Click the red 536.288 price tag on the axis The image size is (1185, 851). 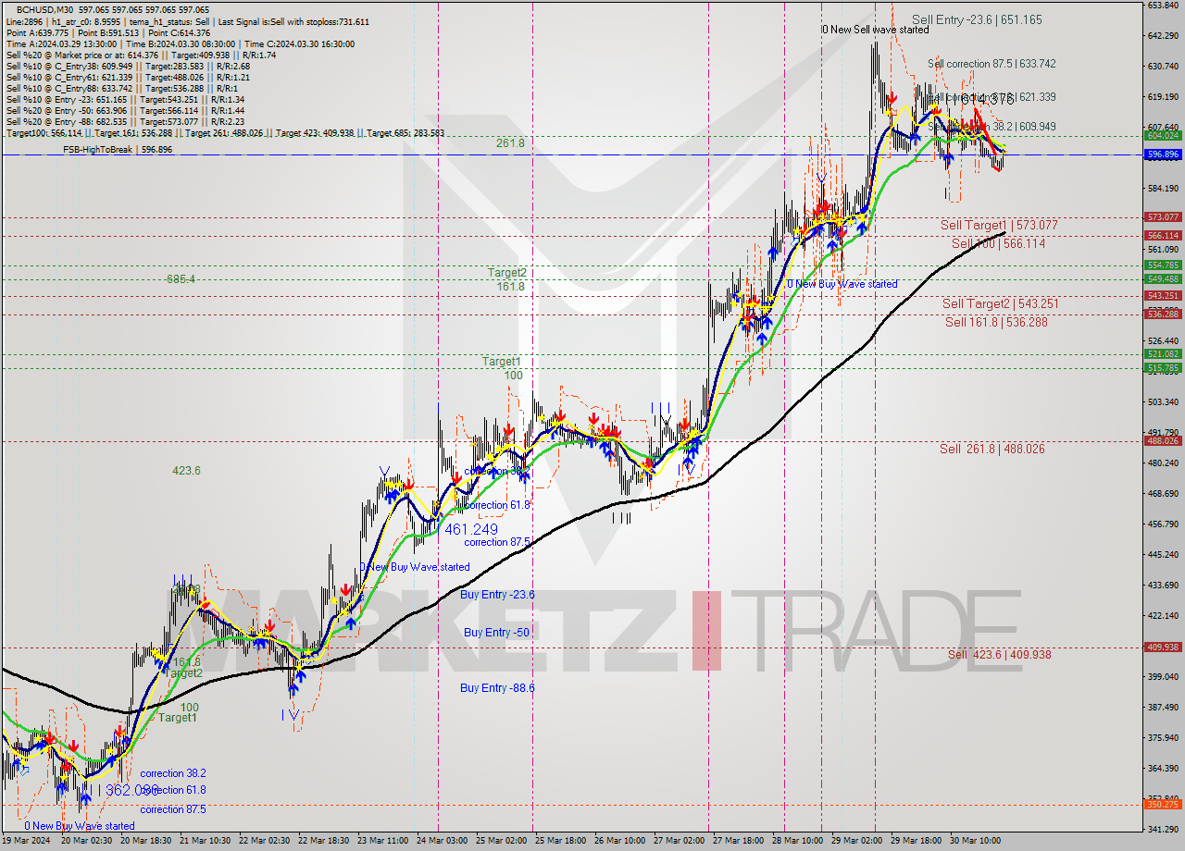coord(1163,314)
